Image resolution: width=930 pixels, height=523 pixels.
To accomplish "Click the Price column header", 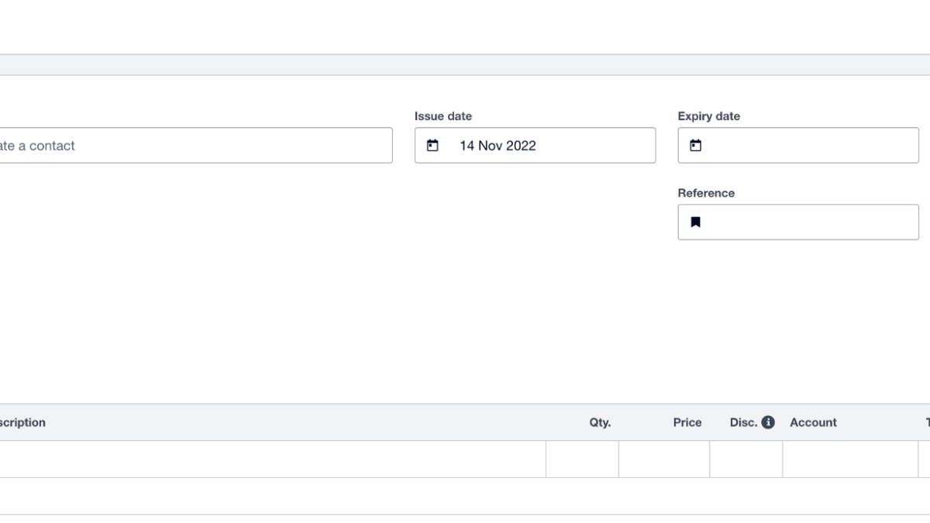I will (687, 422).
